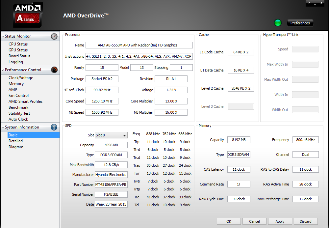Click the Serial Number value F2AB3BE
This screenshot has height=228, width=329.
coord(111,194)
